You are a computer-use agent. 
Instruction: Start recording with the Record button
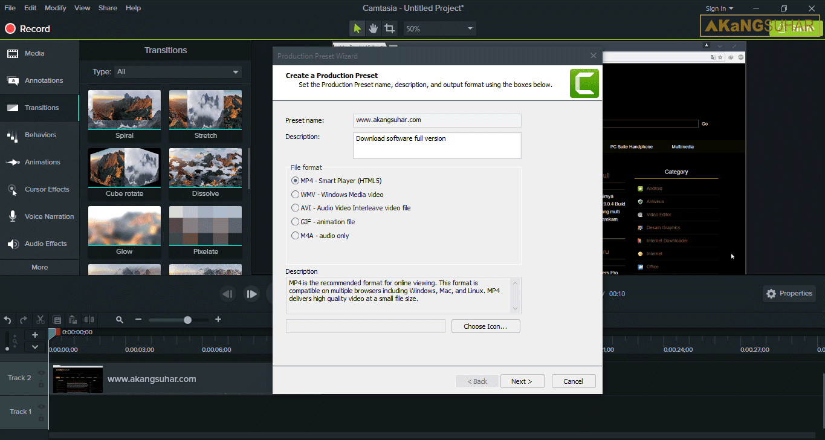[x=28, y=28]
